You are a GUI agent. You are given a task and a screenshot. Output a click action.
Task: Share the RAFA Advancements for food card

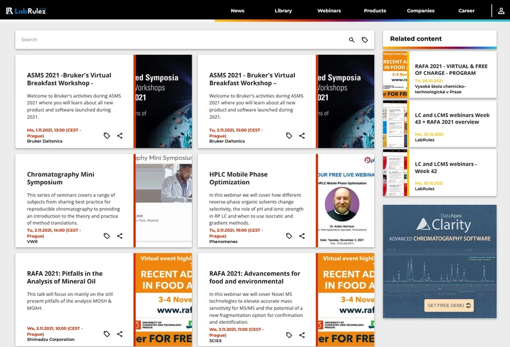click(302, 335)
